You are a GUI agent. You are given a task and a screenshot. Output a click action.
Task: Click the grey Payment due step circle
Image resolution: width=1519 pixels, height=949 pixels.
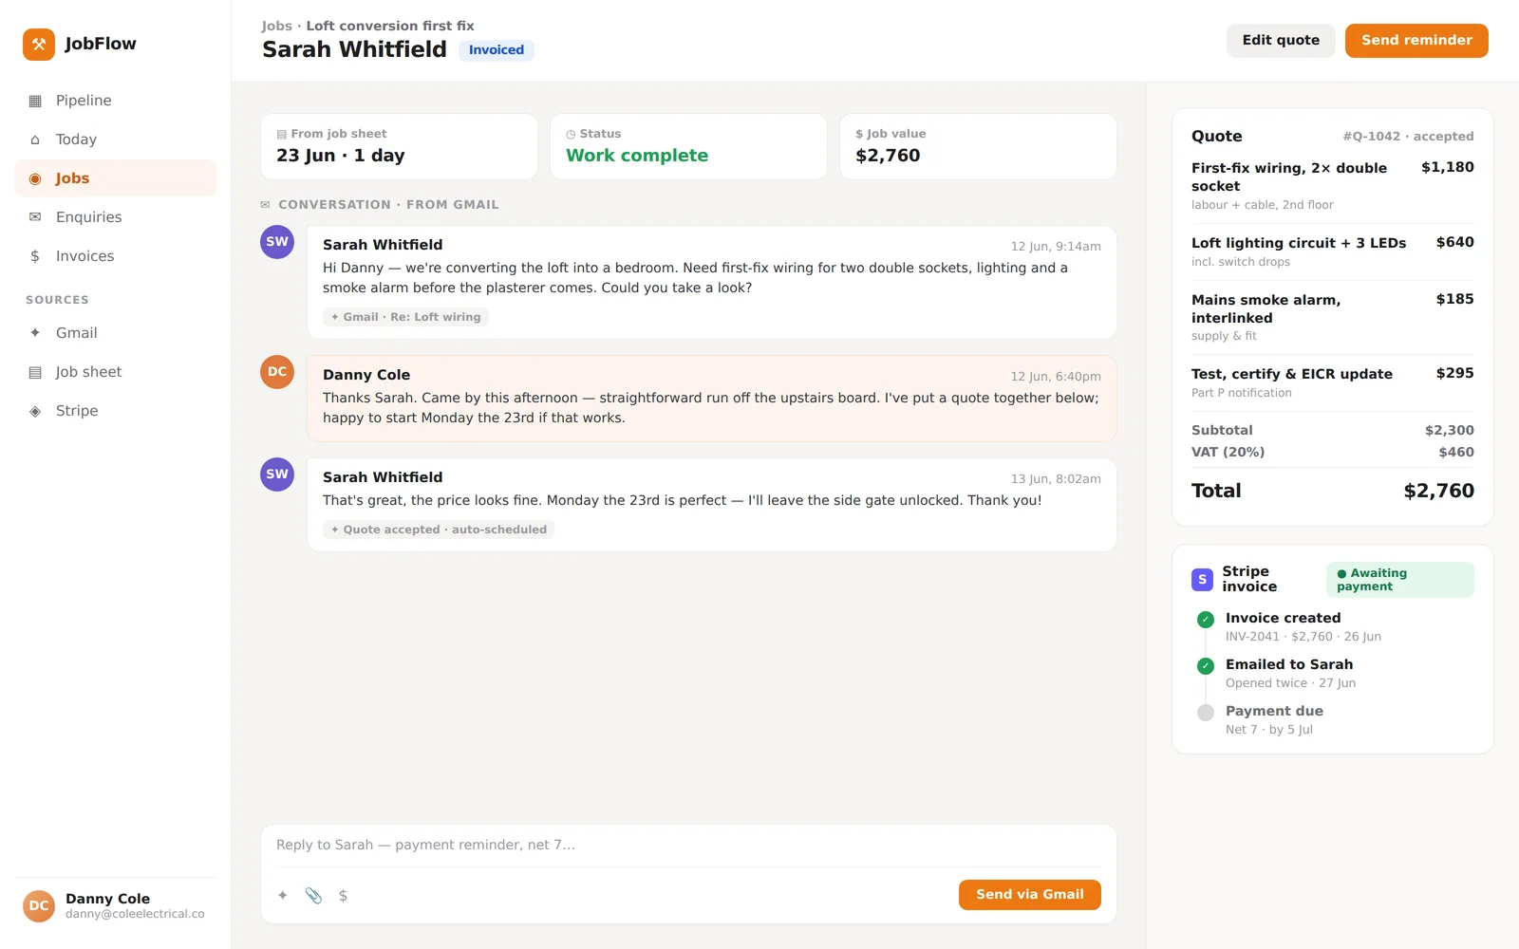click(x=1206, y=713)
